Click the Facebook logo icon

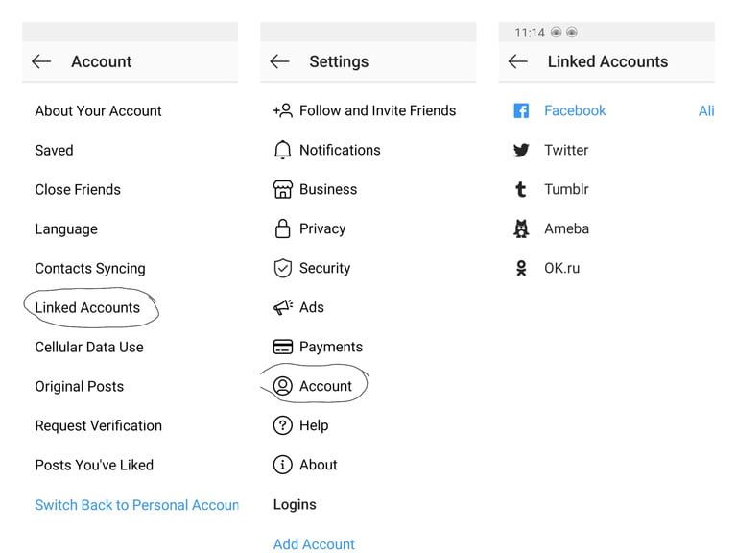[x=521, y=110]
